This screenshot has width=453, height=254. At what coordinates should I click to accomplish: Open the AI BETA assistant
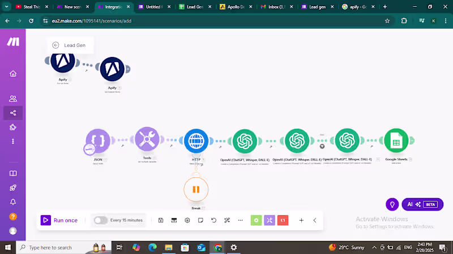(422, 204)
